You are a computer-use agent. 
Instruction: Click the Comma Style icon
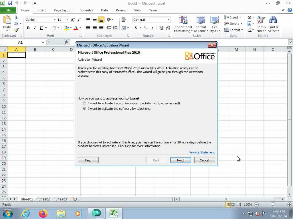click(152, 28)
